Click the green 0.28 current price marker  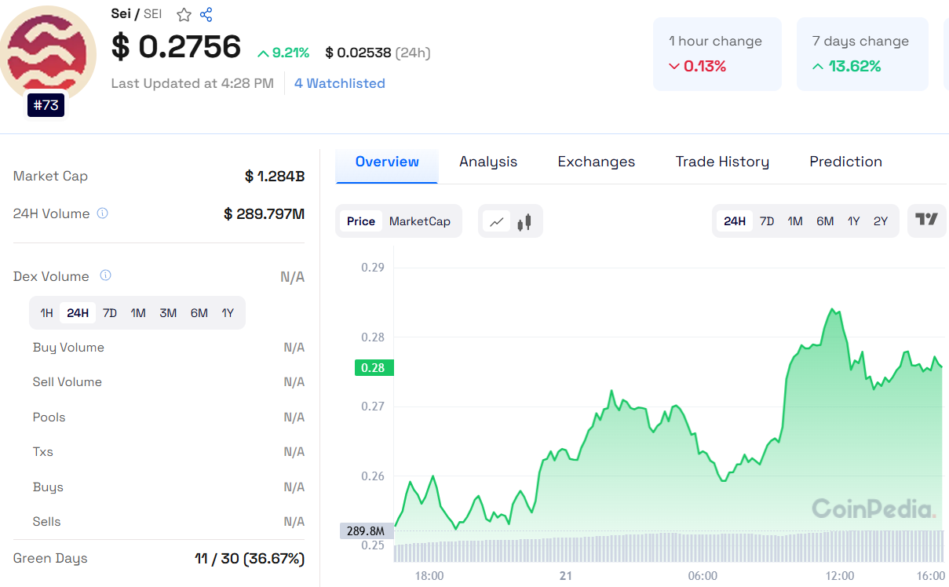(x=374, y=367)
